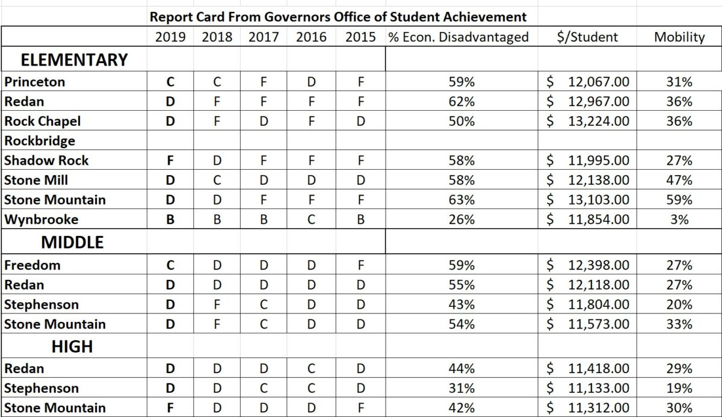Select the $/Student column header
Viewport: 722px width, 417px height.
[x=587, y=37]
